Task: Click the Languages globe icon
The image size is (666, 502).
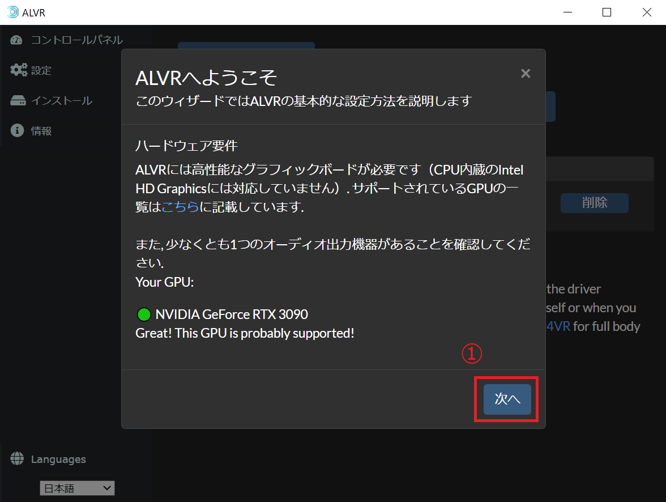Action: [17, 458]
